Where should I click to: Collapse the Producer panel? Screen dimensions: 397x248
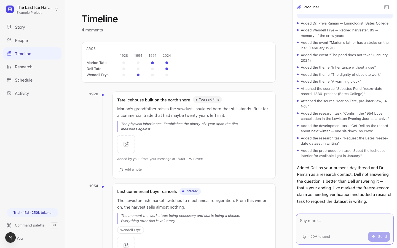pyautogui.click(x=387, y=7)
